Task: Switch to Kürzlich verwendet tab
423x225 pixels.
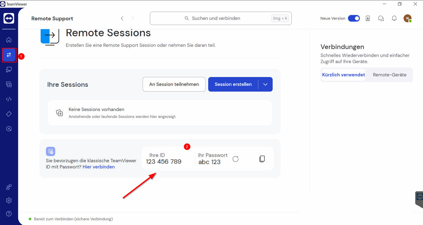Action: [x=343, y=75]
